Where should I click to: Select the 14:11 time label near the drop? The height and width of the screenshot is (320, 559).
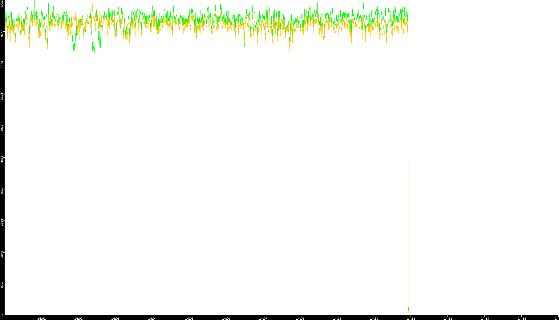click(411, 318)
